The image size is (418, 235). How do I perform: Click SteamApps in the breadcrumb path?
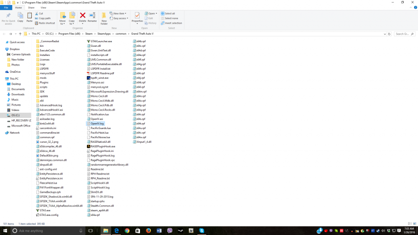pyautogui.click(x=104, y=34)
